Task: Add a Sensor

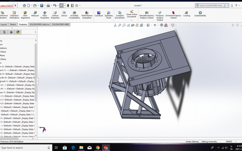Action: click(64, 14)
